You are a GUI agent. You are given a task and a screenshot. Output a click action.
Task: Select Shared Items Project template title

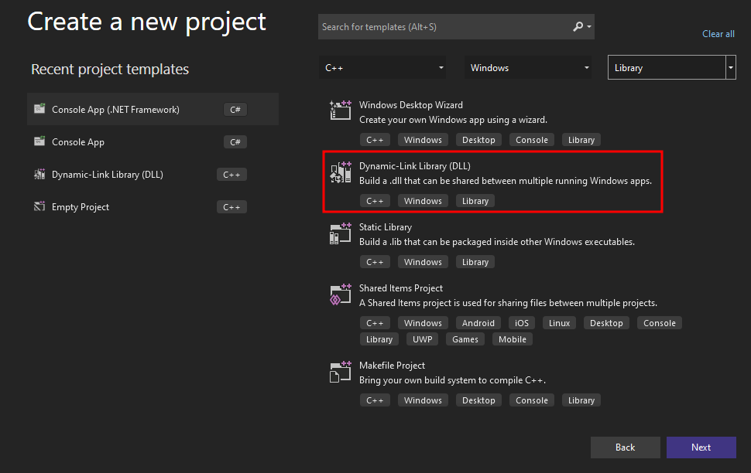pyautogui.click(x=400, y=288)
